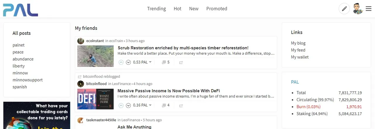Open the DEFI post thumbnail
The width and height of the screenshot is (375, 129).
tap(96, 99)
